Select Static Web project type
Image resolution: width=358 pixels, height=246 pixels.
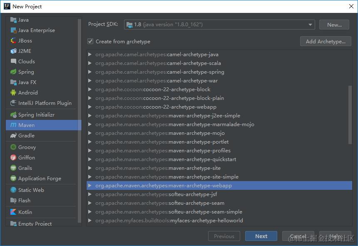42,190
